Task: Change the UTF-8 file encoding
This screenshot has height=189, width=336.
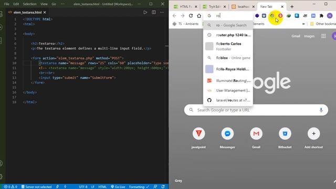Action: [x=83, y=187]
